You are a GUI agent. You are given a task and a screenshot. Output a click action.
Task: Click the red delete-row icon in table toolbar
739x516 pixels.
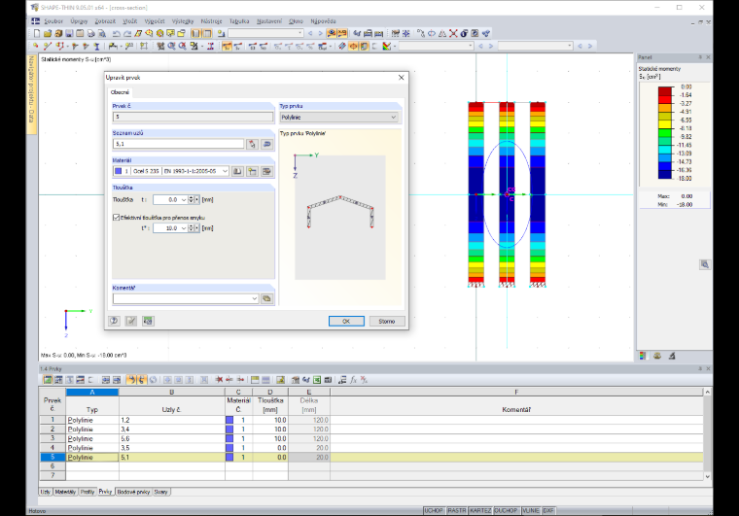[219, 380]
